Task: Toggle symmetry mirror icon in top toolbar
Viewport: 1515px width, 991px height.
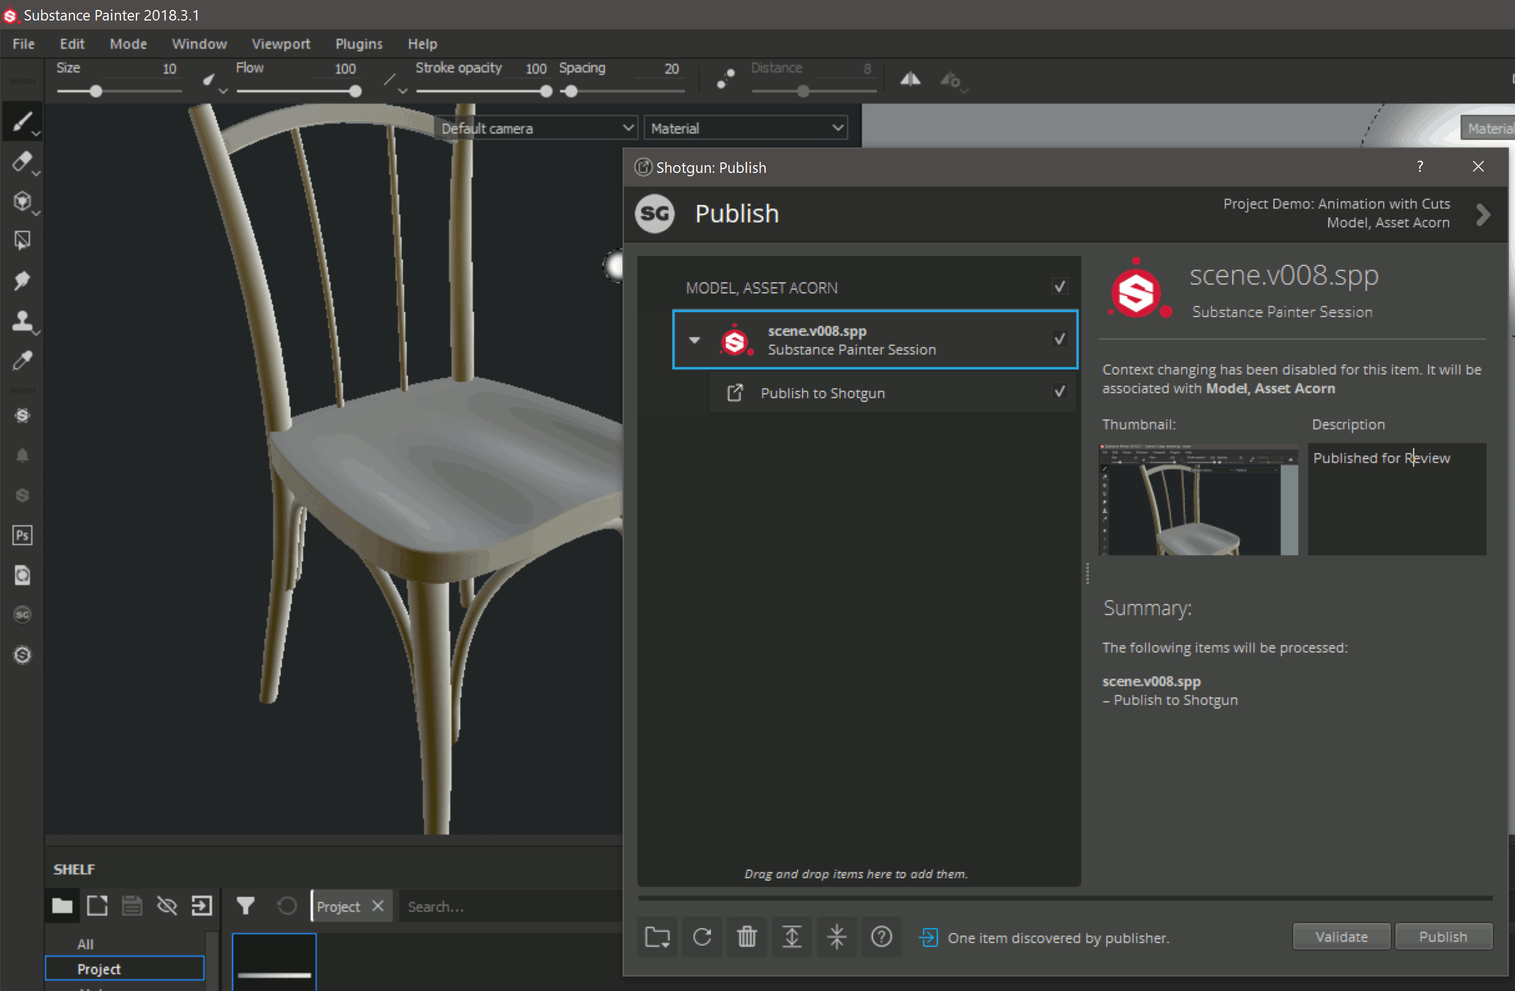Action: click(x=910, y=80)
